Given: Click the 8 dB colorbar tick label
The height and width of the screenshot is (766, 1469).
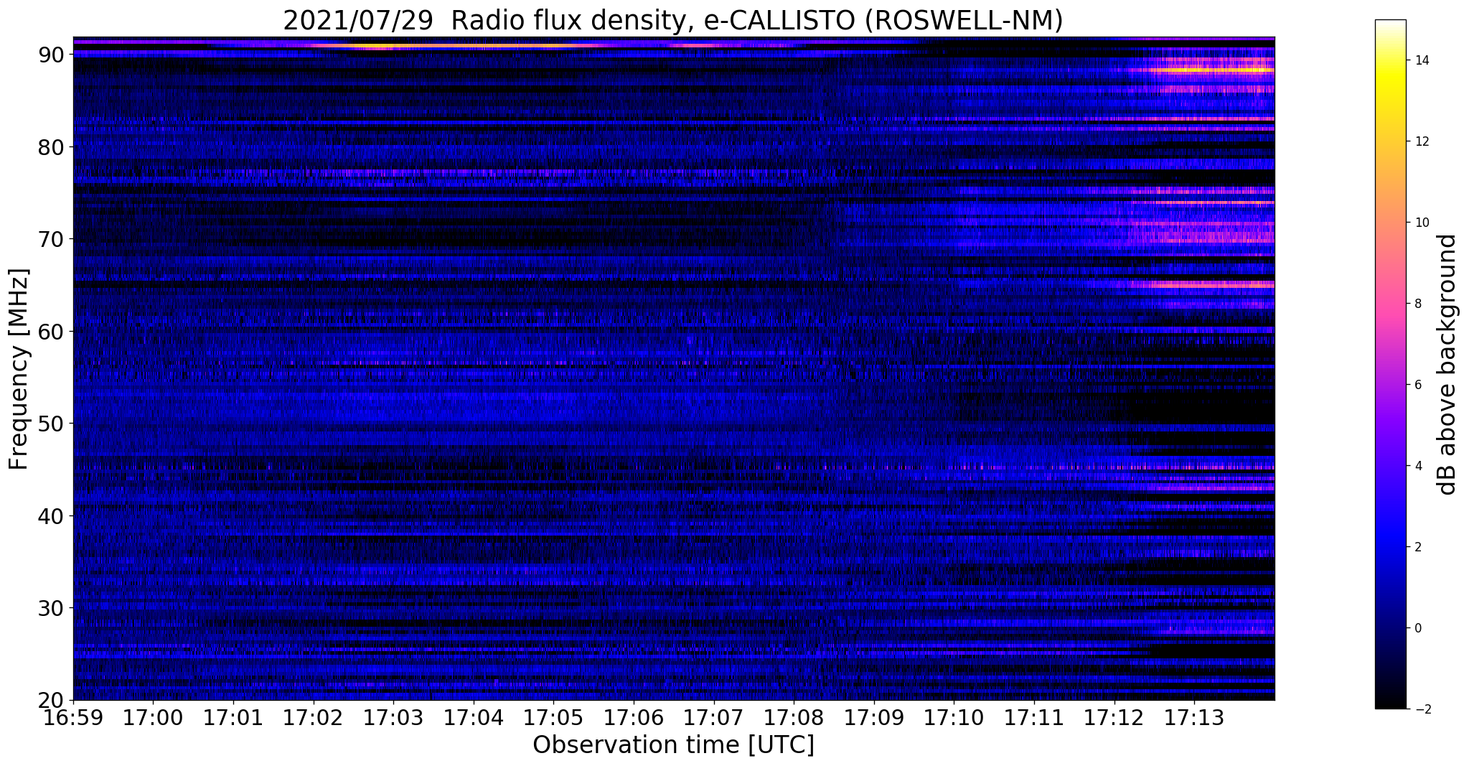Looking at the screenshot, I should (1417, 304).
